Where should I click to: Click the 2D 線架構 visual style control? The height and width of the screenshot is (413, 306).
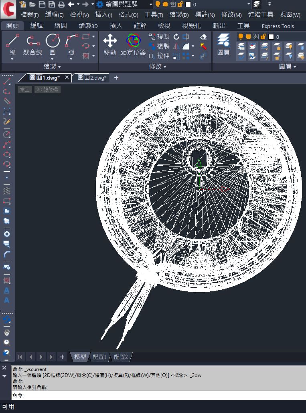pos(47,90)
